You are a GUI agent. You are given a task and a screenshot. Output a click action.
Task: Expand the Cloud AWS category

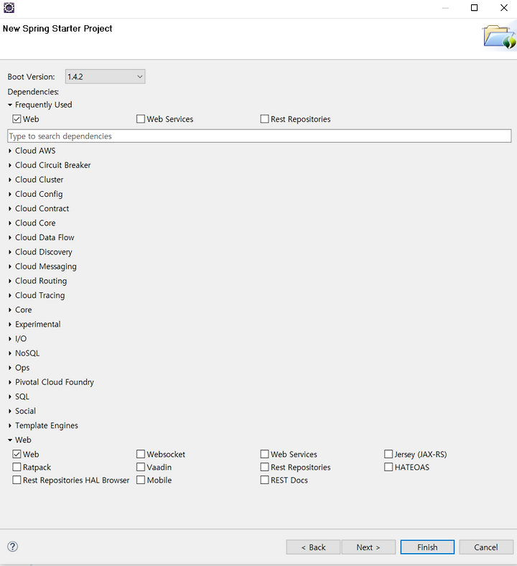[10, 151]
